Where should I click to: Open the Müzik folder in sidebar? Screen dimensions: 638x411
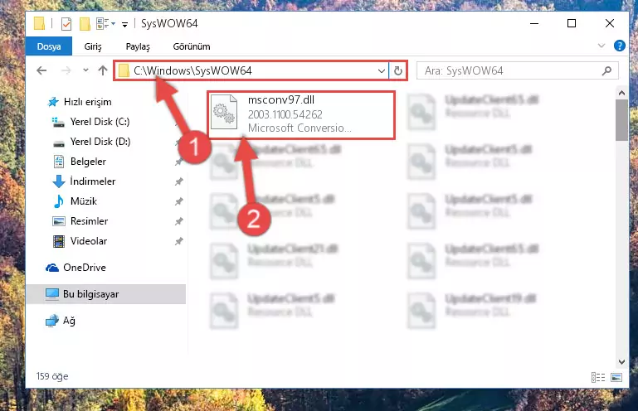pyautogui.click(x=84, y=201)
